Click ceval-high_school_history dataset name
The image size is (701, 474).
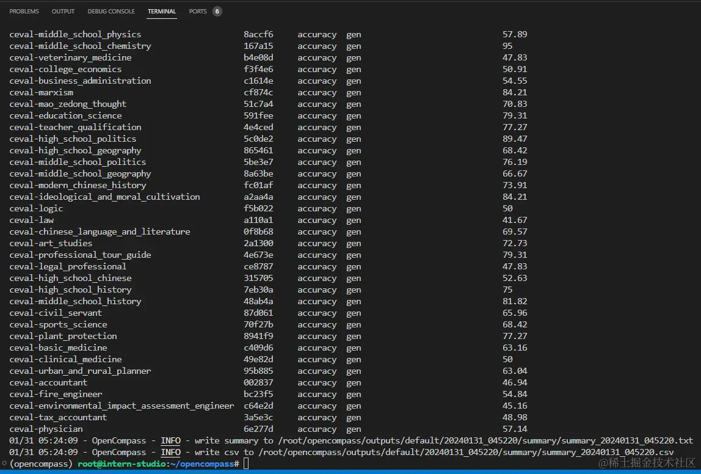[x=70, y=290]
